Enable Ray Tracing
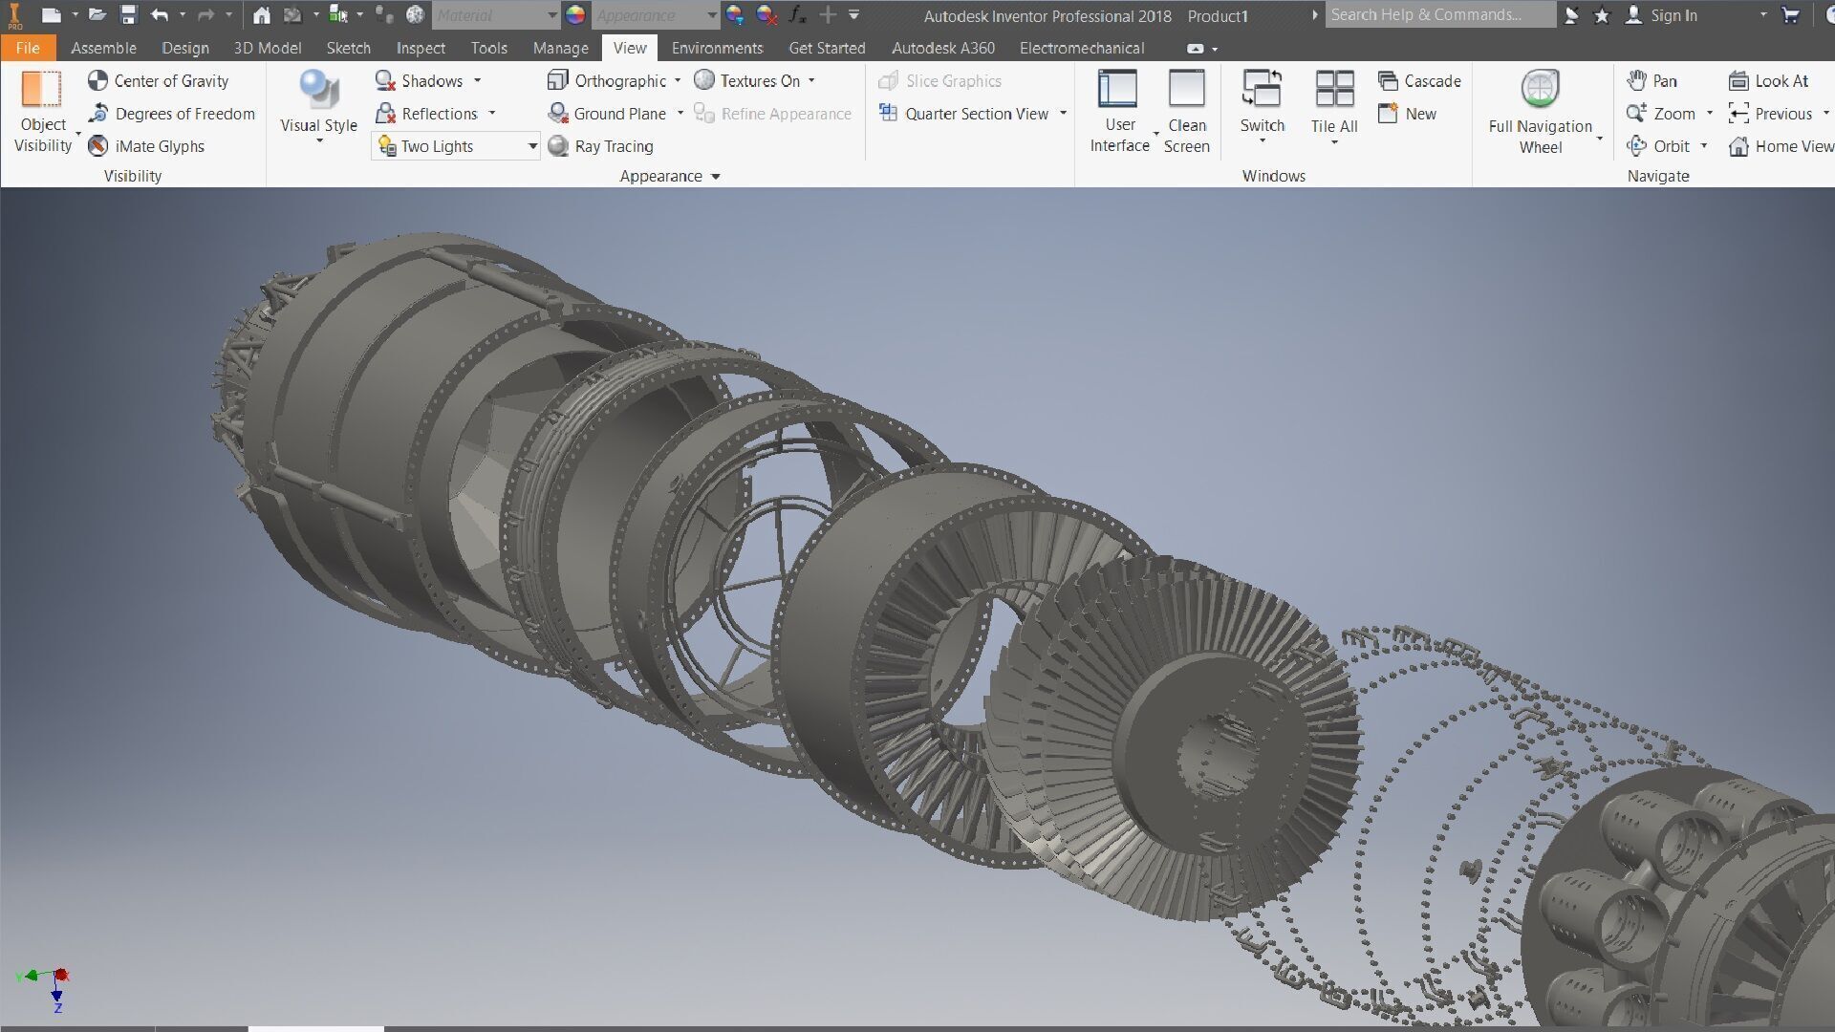Viewport: 1835px width, 1032px height. pos(601,146)
